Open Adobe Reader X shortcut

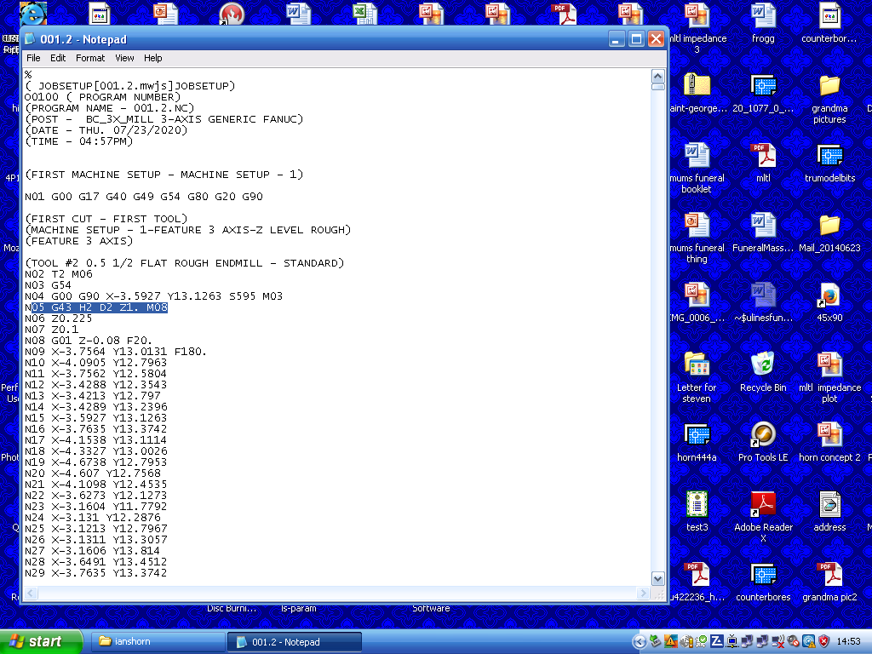coord(762,505)
